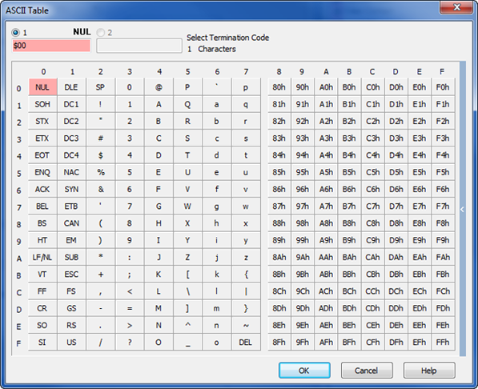The height and width of the screenshot is (389, 478).
Task: Select the ESC character cell
Action: (x=71, y=275)
